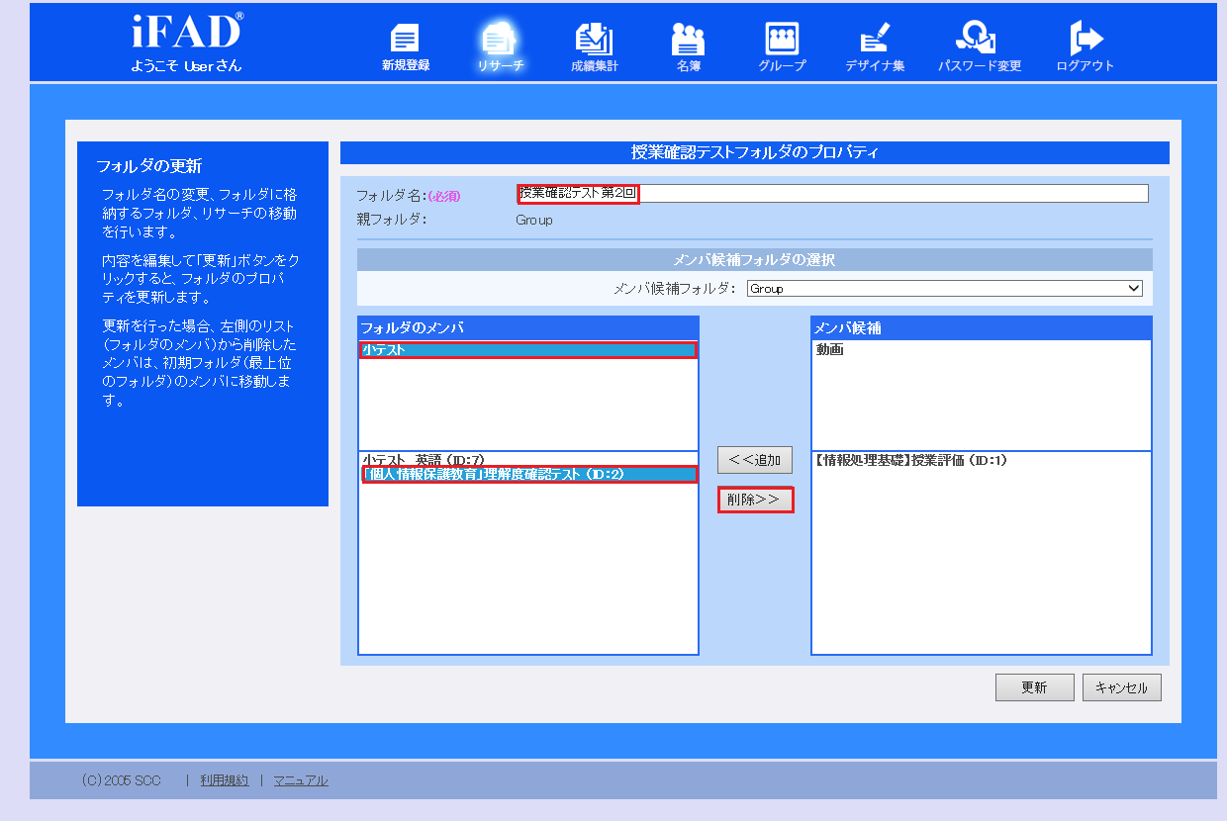Open the 名簿 navigation icon

tap(688, 47)
